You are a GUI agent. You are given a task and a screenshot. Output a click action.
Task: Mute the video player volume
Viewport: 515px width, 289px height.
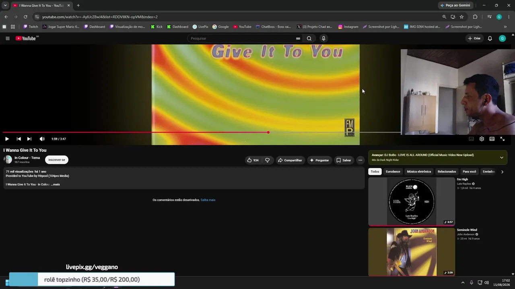(42, 139)
